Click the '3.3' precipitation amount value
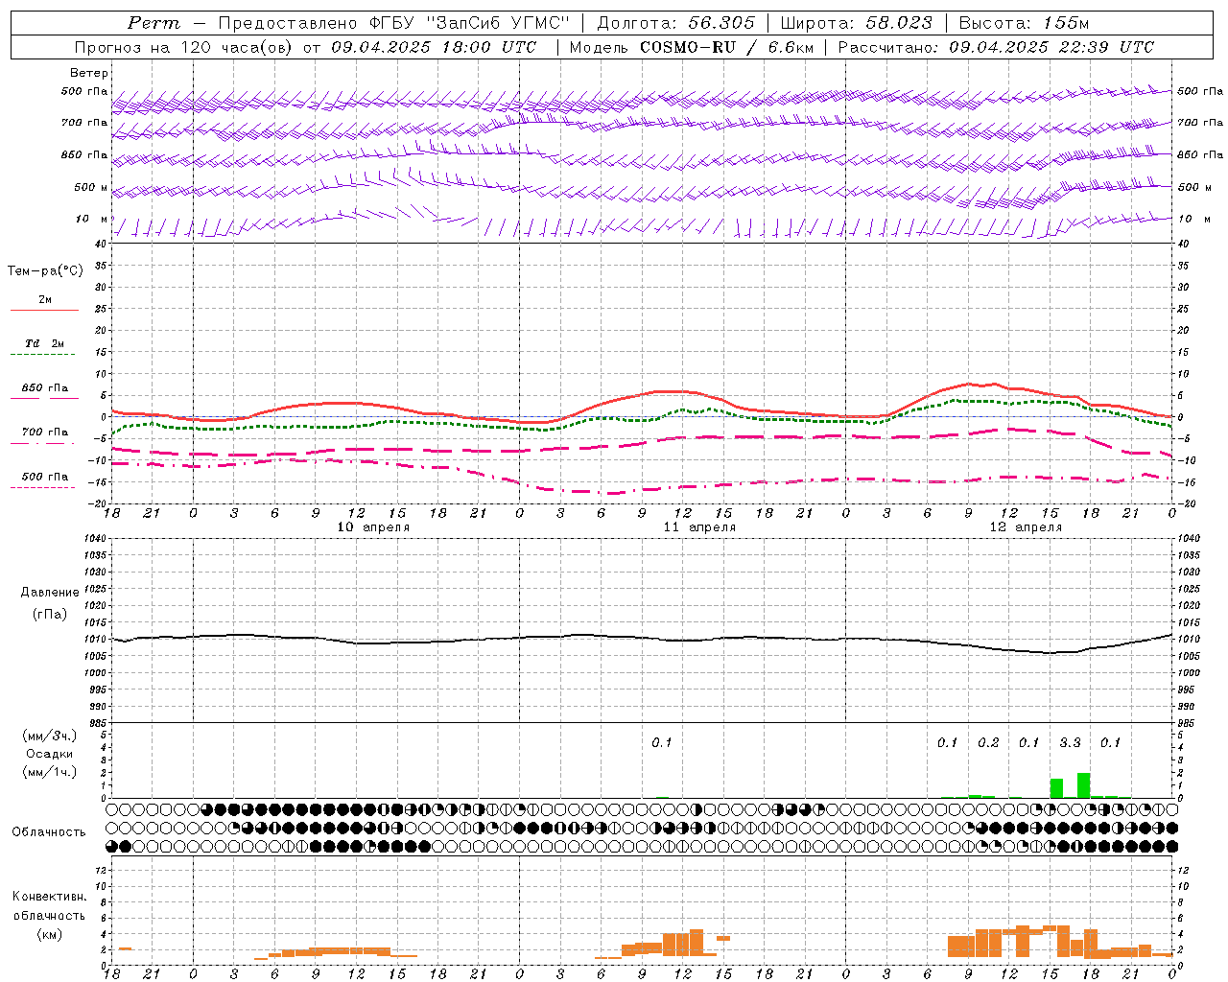This screenshot has height=982, width=1228. (x=1070, y=742)
